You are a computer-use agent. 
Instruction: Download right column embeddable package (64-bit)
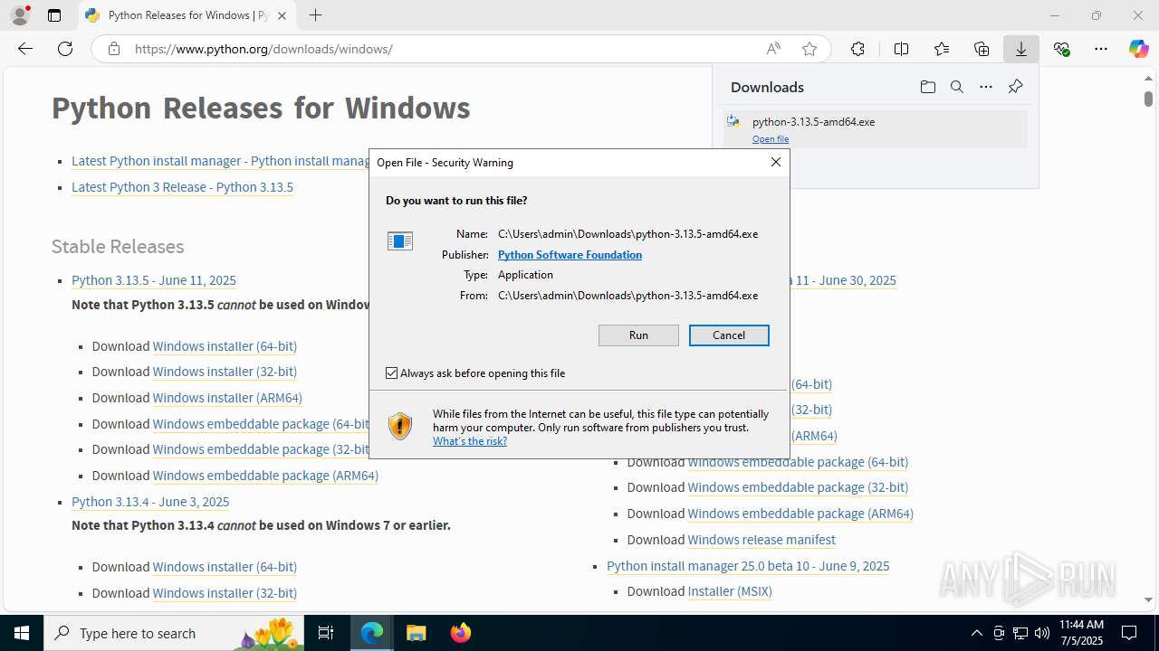(x=798, y=462)
